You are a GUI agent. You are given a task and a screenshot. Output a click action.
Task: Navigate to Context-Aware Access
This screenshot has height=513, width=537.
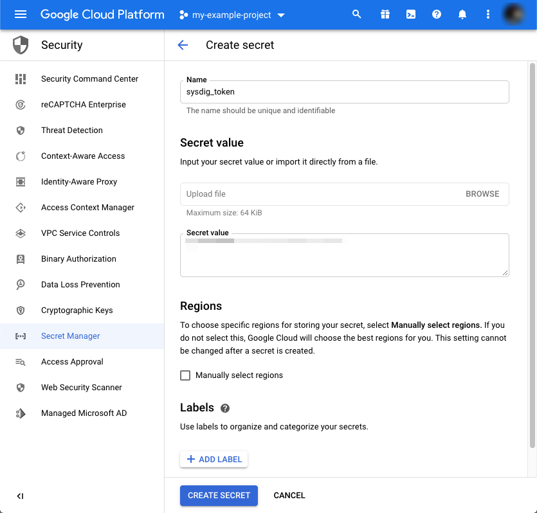83,156
